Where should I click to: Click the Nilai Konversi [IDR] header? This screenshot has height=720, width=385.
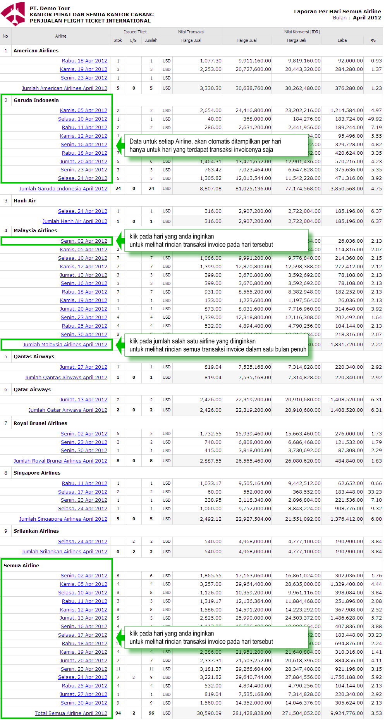coord(302,32)
